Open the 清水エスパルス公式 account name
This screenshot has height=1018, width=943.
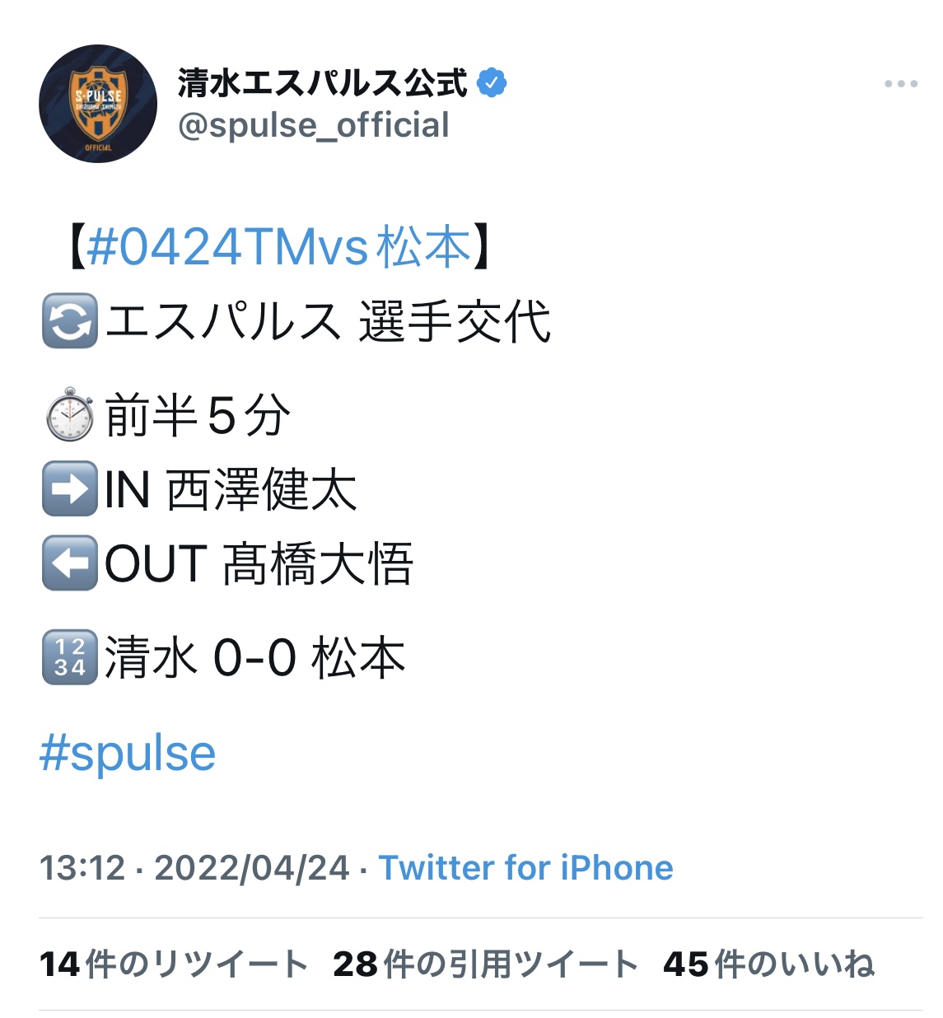point(322,82)
